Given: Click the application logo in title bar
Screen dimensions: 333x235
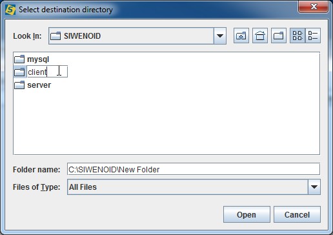Looking at the screenshot, I should point(10,10).
